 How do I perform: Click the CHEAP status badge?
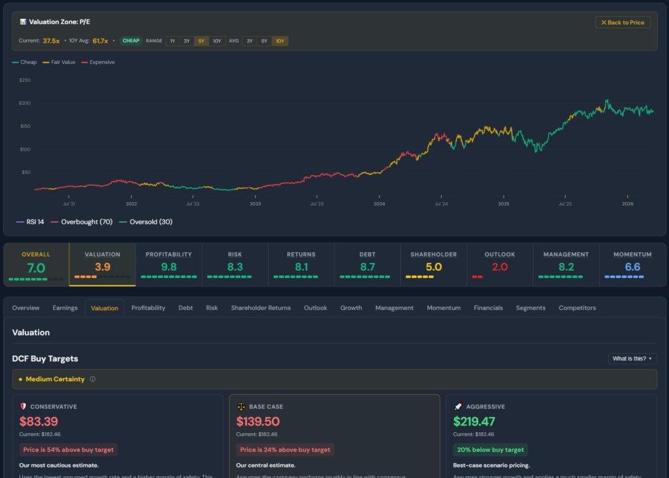(x=131, y=41)
